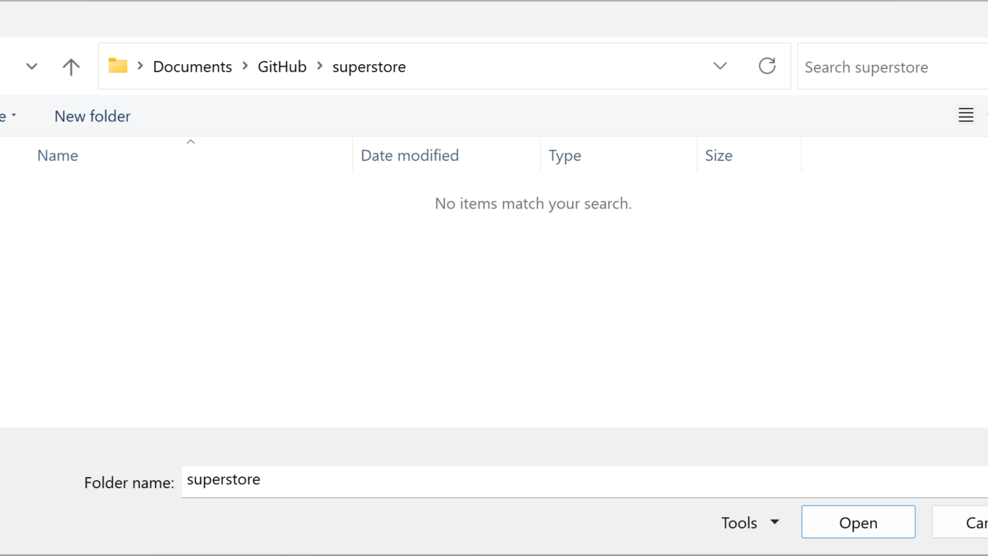Sort by Type column header

click(x=565, y=155)
